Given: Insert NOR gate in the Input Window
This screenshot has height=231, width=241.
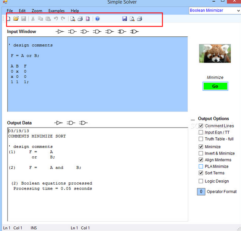Looking at the screenshot, I should (x=110, y=32).
